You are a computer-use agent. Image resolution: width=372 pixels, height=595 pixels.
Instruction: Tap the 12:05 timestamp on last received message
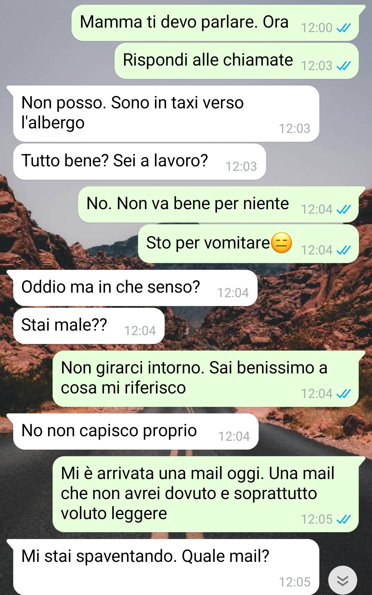[294, 582]
